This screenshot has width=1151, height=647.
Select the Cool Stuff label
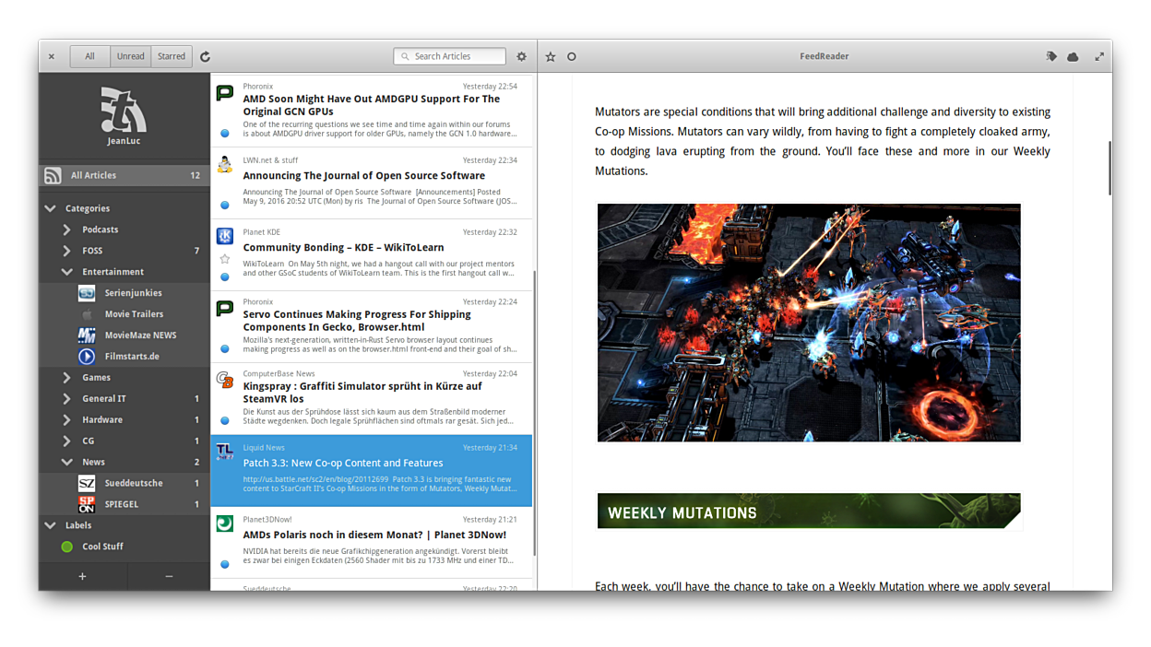(x=102, y=547)
